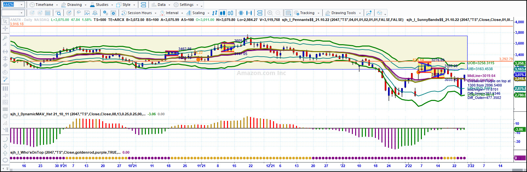This screenshot has height=172, width=527.
Task: Click the add study wave icon
Action: (x=79, y=13)
